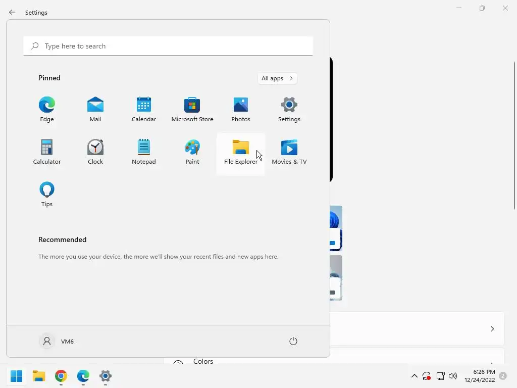Click the Settings window vertical scrollbar
Screen dimensions: 517x388
514,135
